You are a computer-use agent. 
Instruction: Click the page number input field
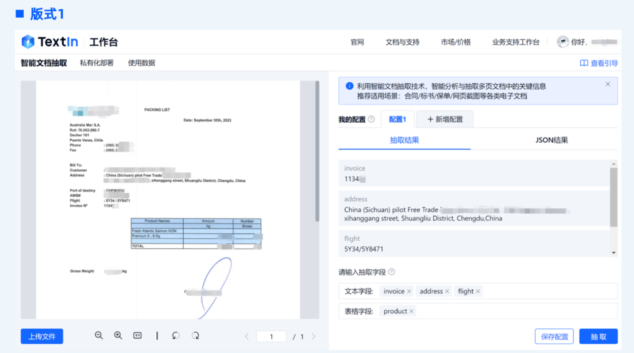pyautogui.click(x=271, y=336)
